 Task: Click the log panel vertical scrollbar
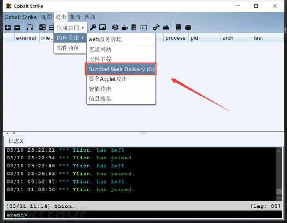[x=279, y=174]
